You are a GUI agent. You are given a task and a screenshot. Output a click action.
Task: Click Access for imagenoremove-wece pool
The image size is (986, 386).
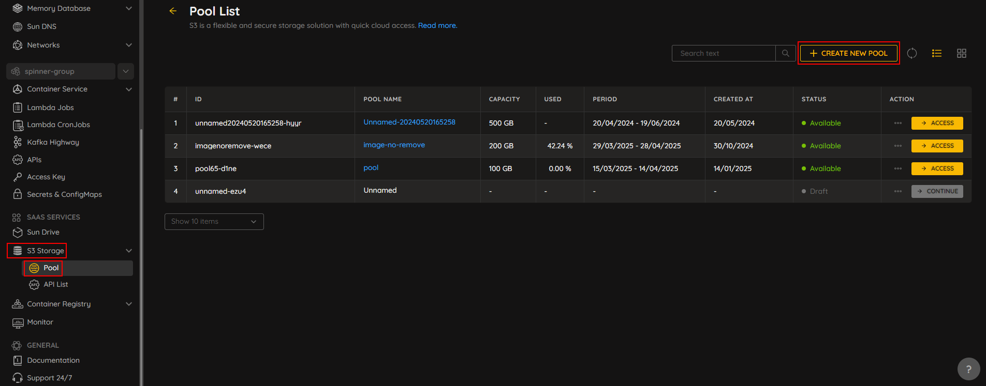click(x=937, y=146)
